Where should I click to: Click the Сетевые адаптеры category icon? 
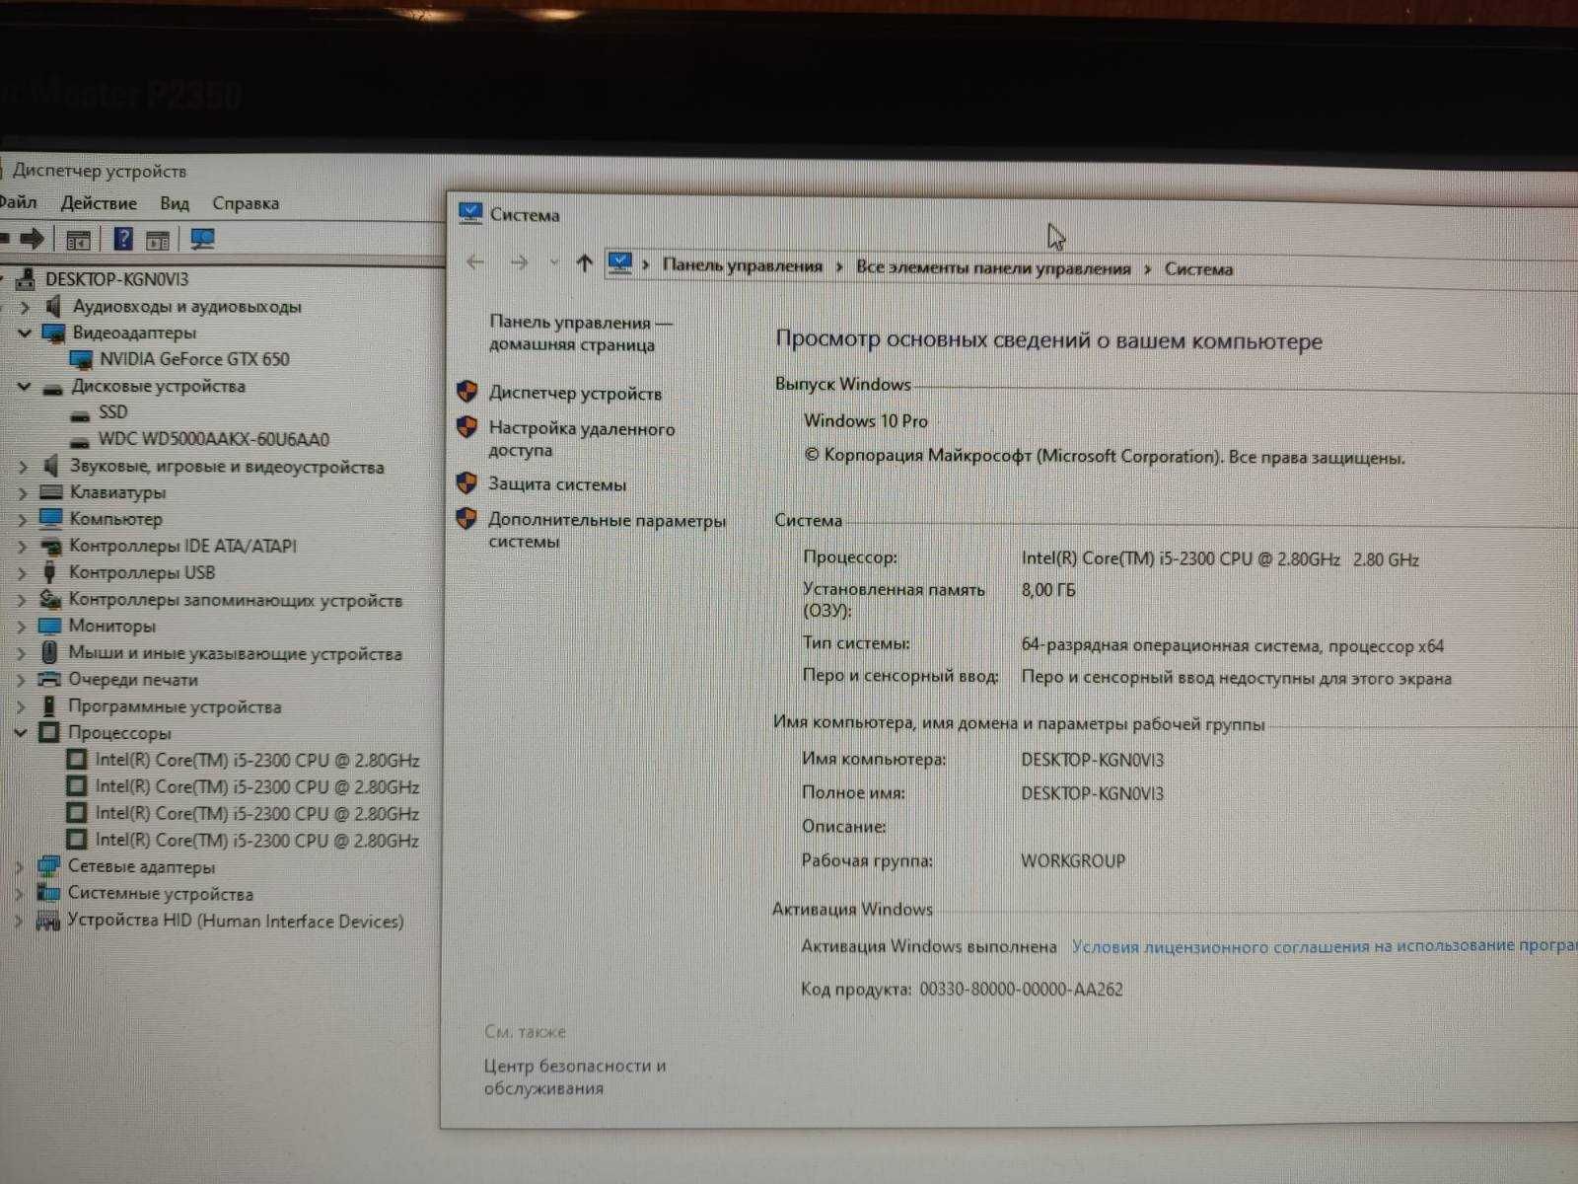pyautogui.click(x=47, y=866)
